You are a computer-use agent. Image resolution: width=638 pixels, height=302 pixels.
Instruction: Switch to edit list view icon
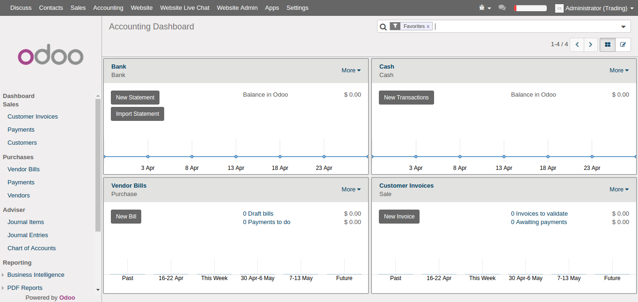tap(623, 45)
